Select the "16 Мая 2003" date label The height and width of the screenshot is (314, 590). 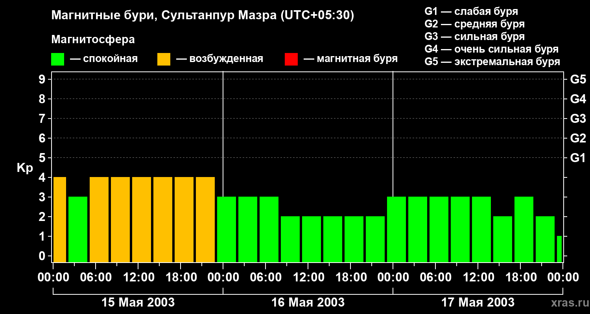pos(308,303)
